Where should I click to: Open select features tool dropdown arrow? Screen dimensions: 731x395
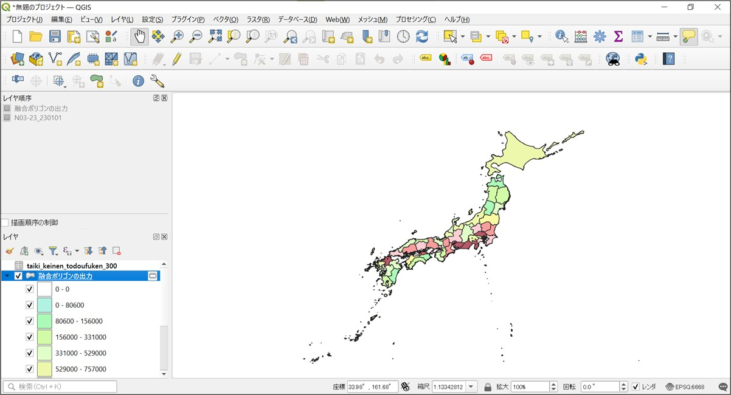pos(463,36)
